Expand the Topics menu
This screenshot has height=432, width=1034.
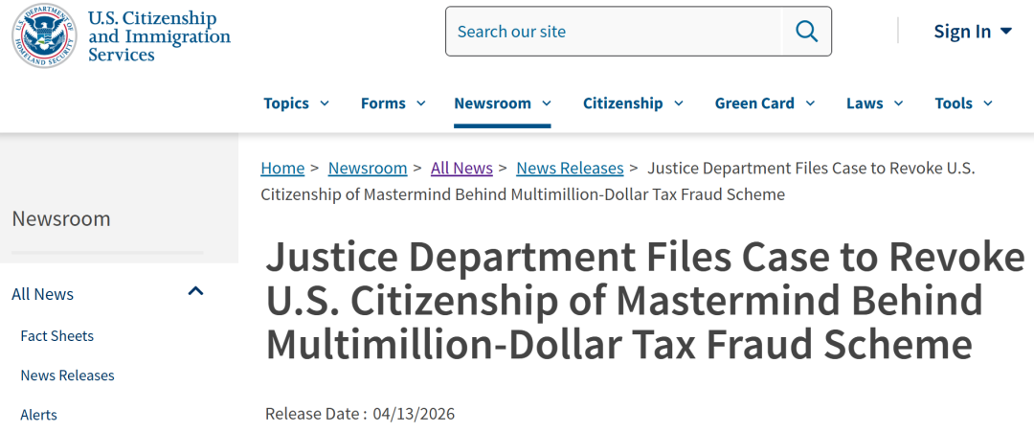coord(296,103)
